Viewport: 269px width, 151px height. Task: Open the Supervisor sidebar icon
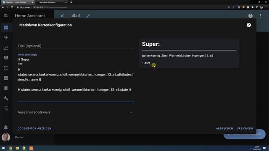pos(6,88)
